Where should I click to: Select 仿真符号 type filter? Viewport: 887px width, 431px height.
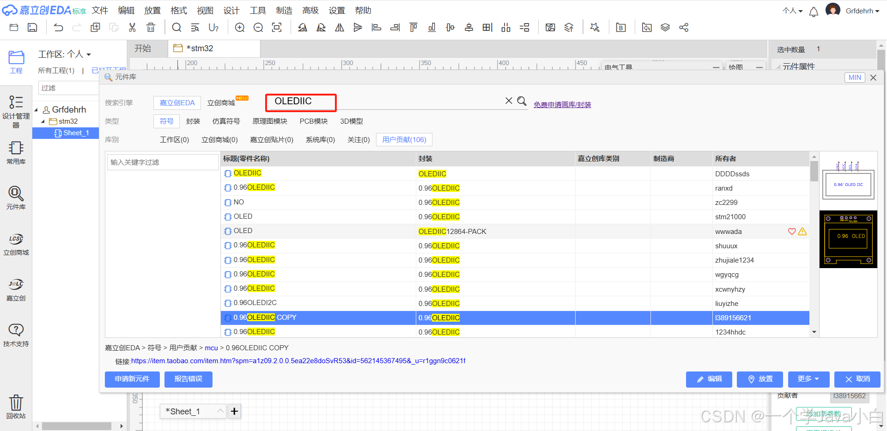click(x=226, y=121)
